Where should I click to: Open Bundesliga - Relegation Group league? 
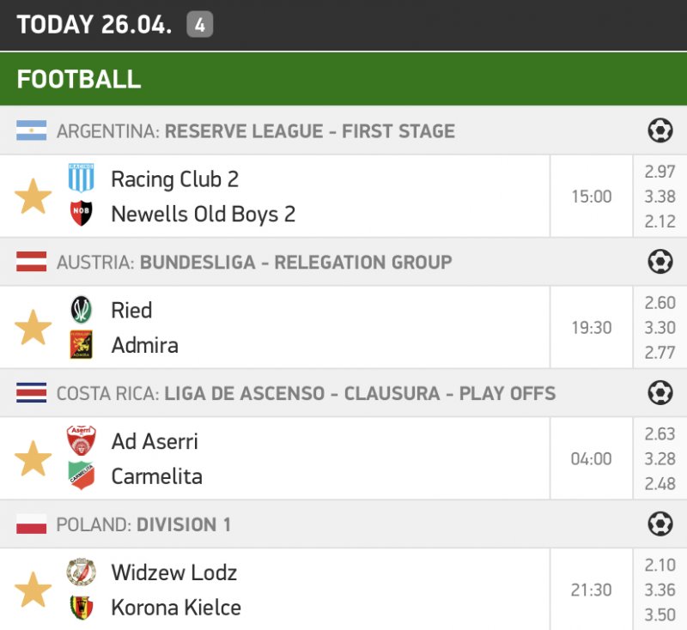click(x=295, y=263)
